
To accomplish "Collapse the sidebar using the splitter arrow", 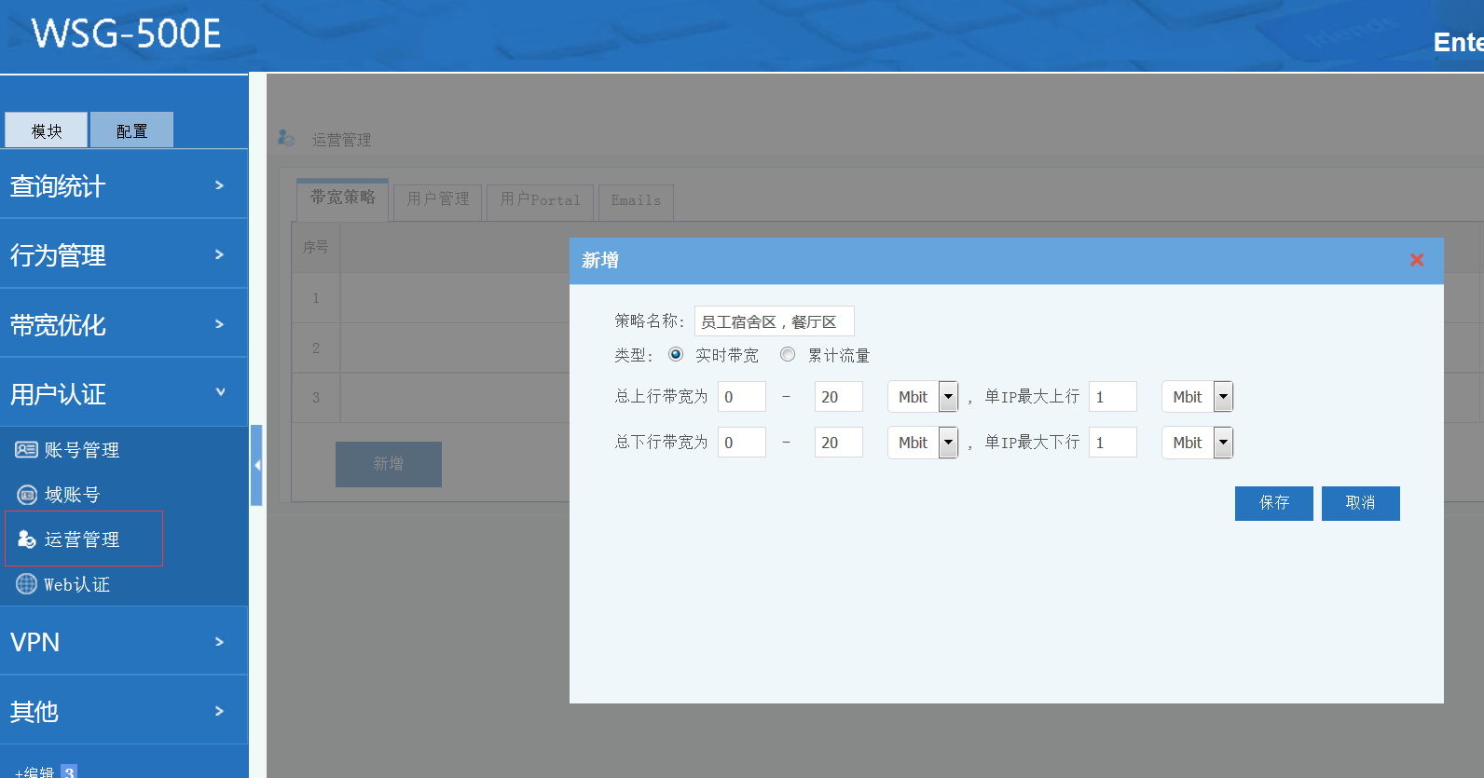I will point(256,465).
